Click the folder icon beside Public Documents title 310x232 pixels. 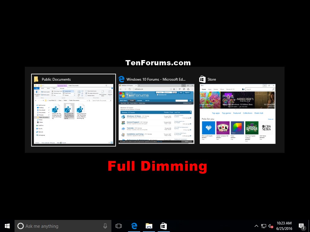(x=36, y=79)
